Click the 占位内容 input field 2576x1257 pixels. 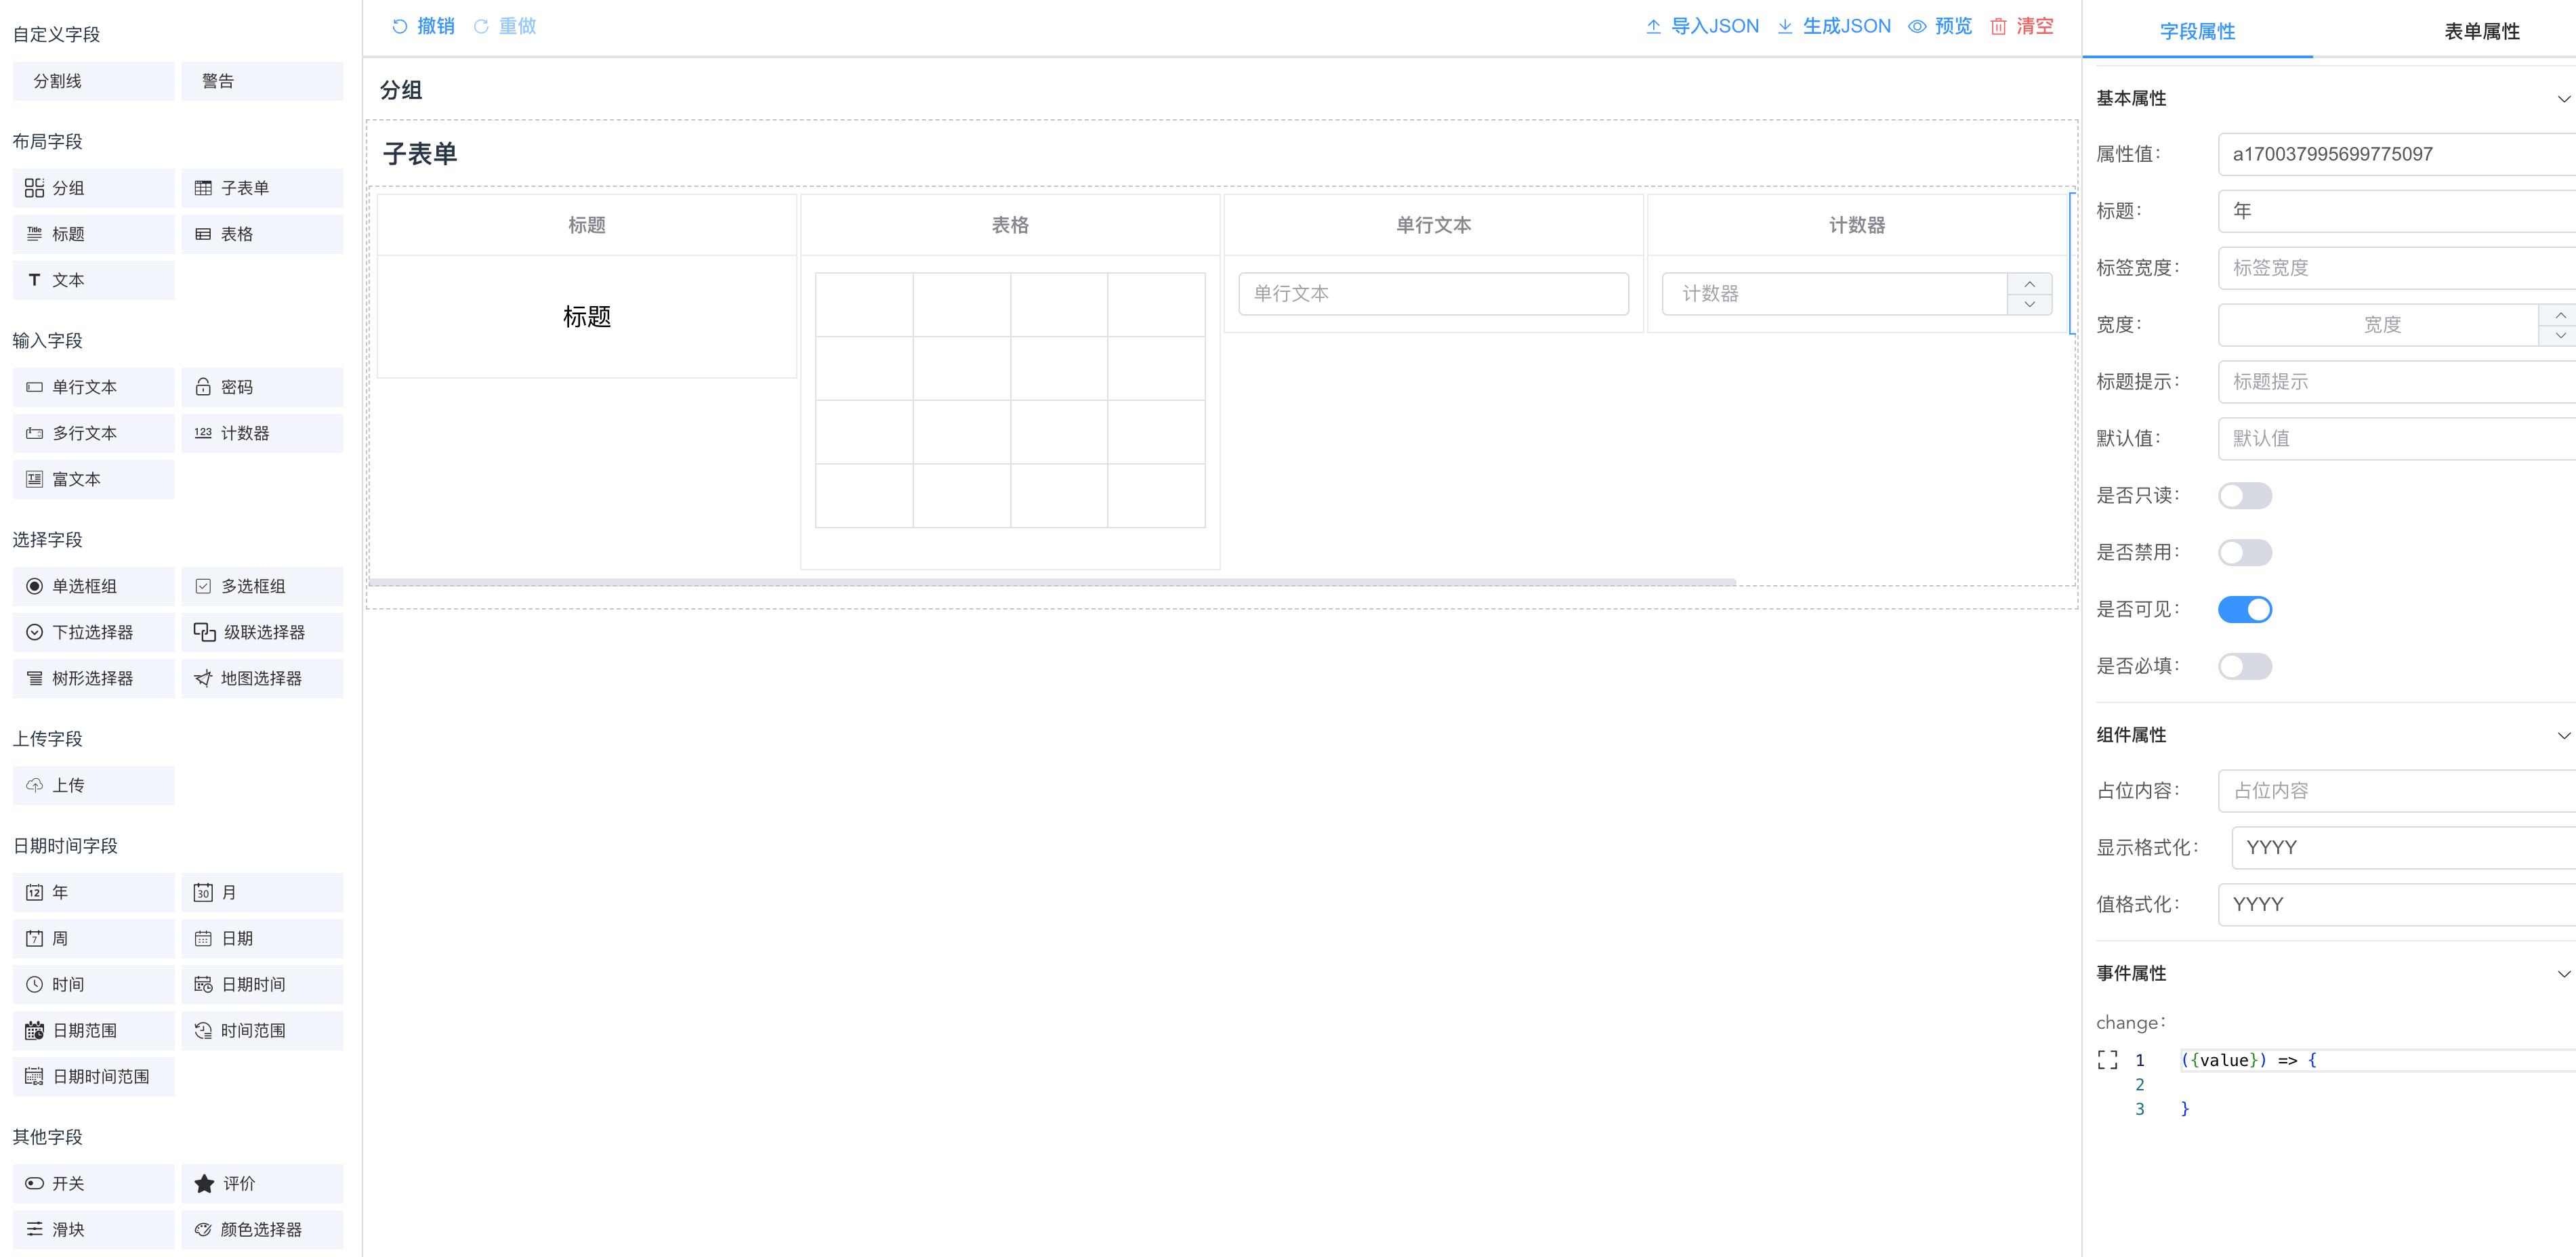(x=2396, y=790)
